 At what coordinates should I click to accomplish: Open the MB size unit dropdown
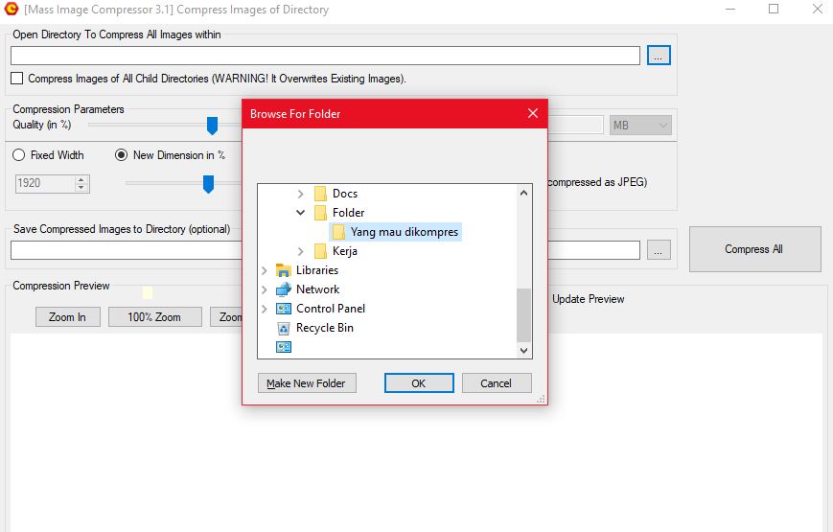(x=640, y=126)
